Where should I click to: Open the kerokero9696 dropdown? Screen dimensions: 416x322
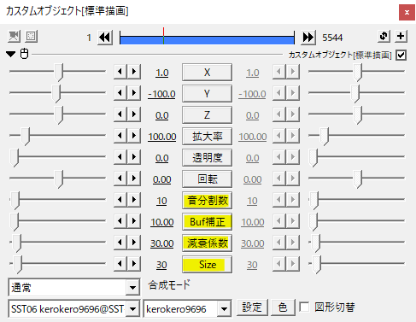187,308
